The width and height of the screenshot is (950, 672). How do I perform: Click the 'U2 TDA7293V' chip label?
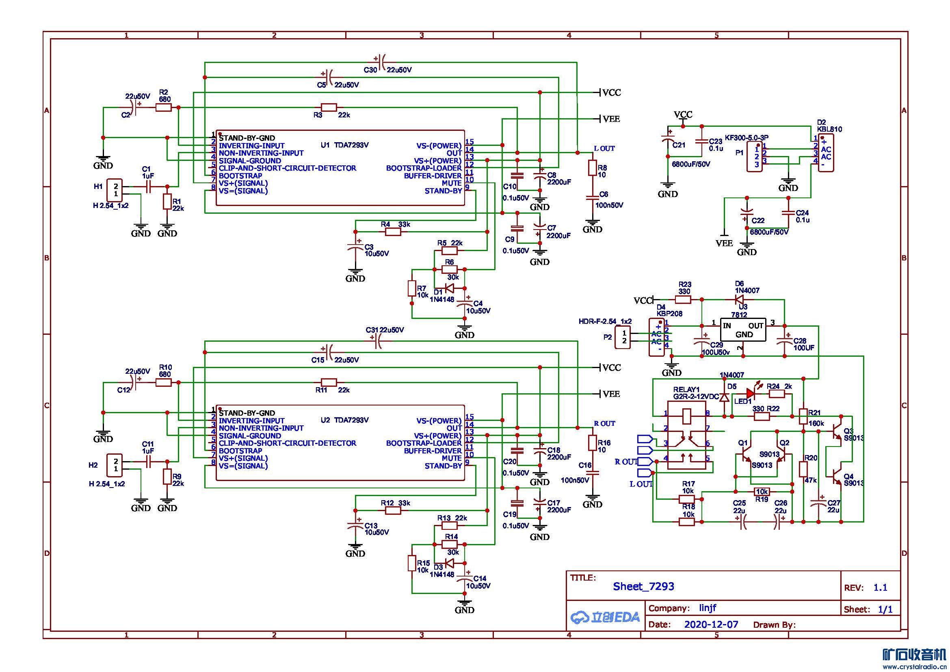click(344, 420)
